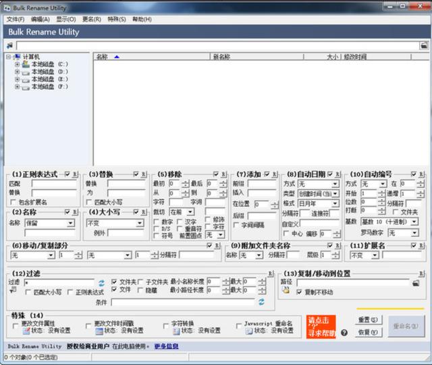Click the copy icon below 路径 in section 13
432x365 pixels.
[286, 290]
